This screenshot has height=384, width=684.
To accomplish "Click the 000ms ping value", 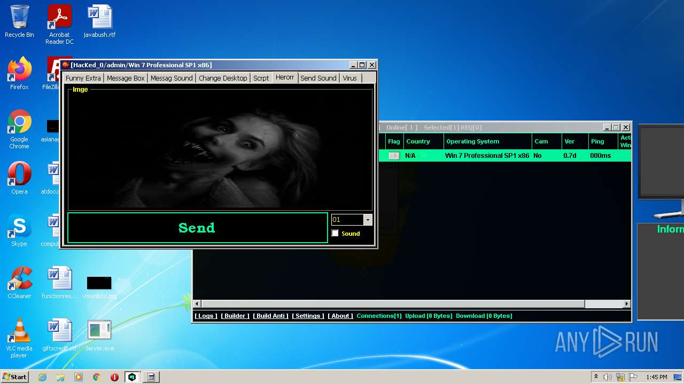I will point(601,156).
